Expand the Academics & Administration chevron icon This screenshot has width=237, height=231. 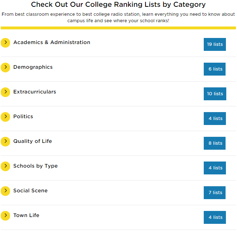pyautogui.click(x=5, y=43)
